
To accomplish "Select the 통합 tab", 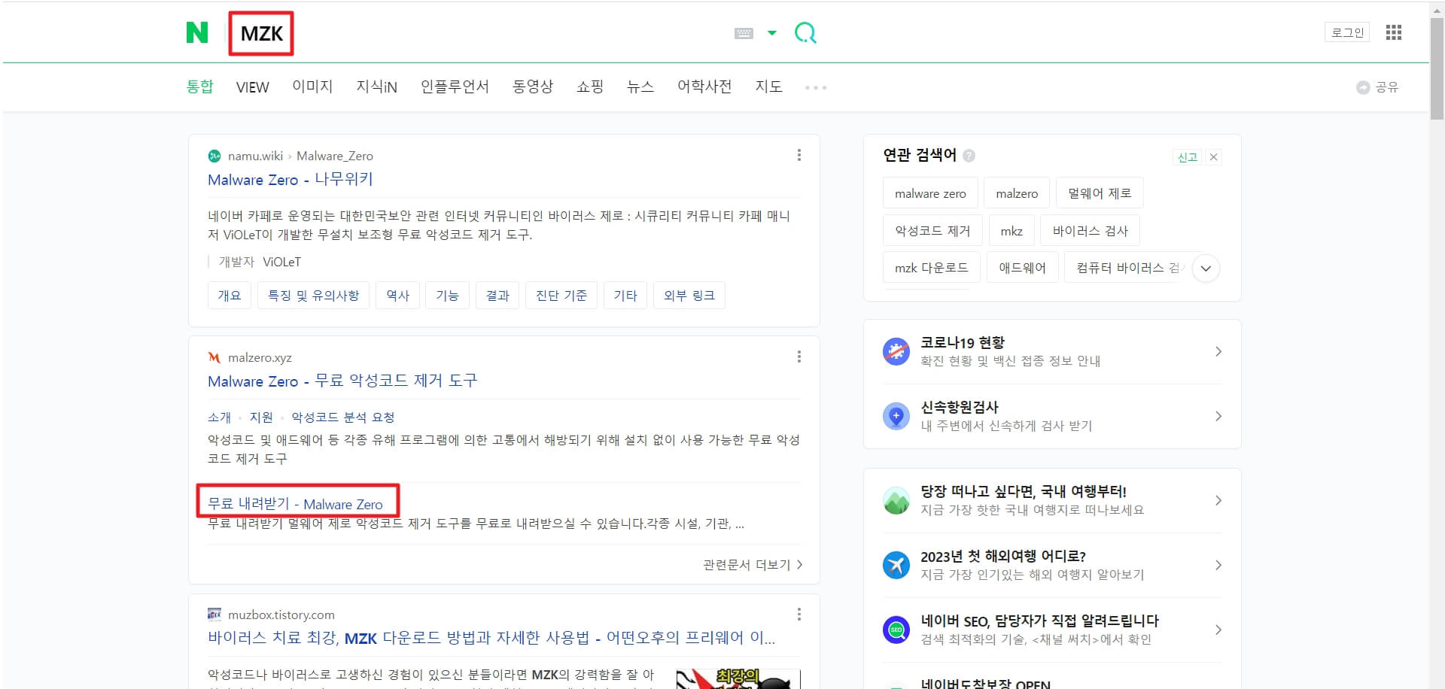I will (200, 87).
